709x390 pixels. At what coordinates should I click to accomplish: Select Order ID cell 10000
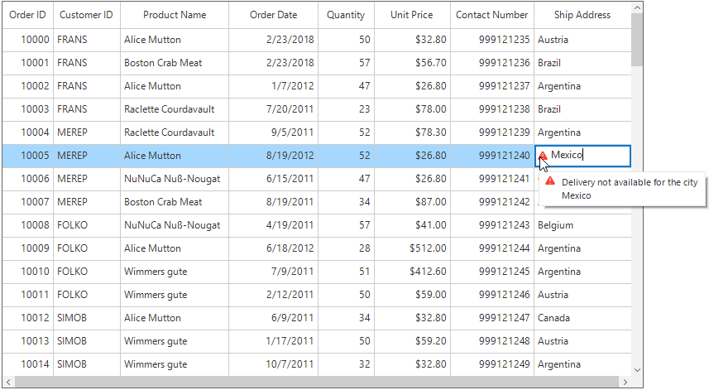click(27, 40)
